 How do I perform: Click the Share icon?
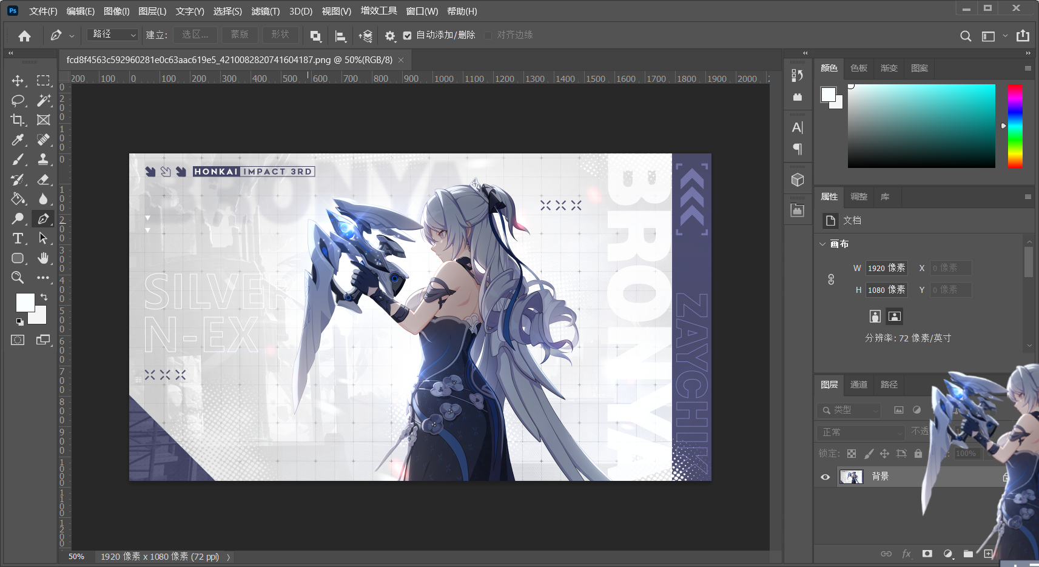point(1023,36)
